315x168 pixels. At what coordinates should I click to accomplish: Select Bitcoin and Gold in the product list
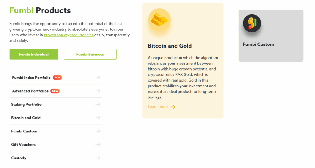(26, 118)
